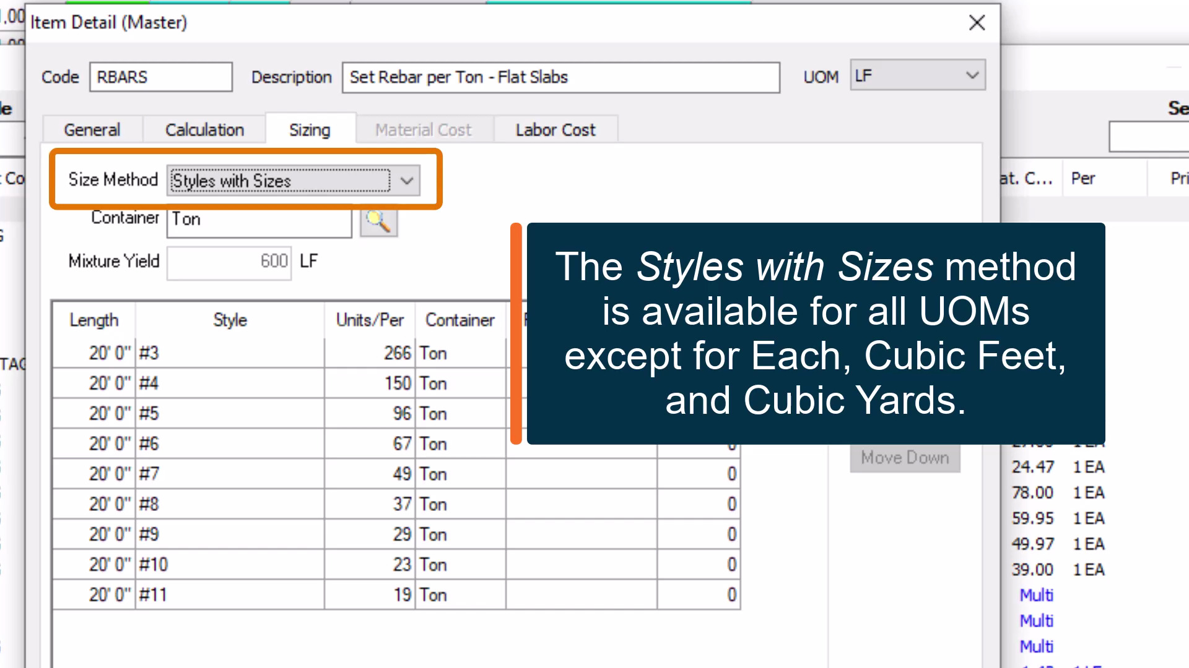1189x668 pixels.
Task: Close the Item Detail dialog
Action: click(977, 23)
